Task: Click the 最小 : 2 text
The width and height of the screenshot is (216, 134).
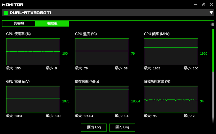Action: [x=189, y=116]
